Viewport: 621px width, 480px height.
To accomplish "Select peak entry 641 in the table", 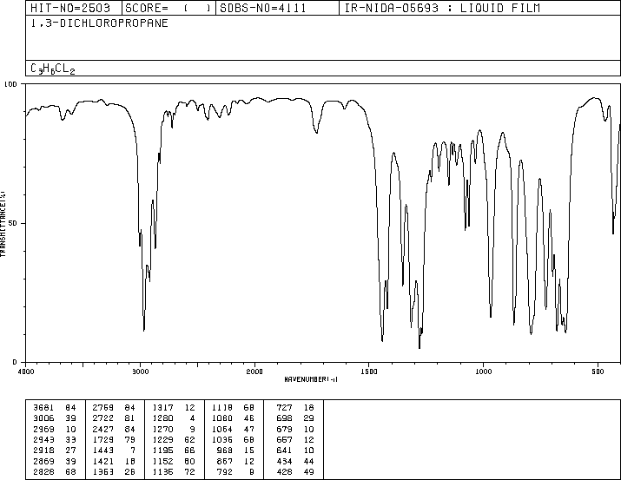I will pyautogui.click(x=295, y=450).
